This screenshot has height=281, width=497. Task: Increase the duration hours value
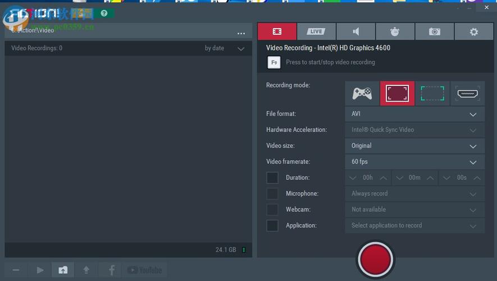[383, 178]
